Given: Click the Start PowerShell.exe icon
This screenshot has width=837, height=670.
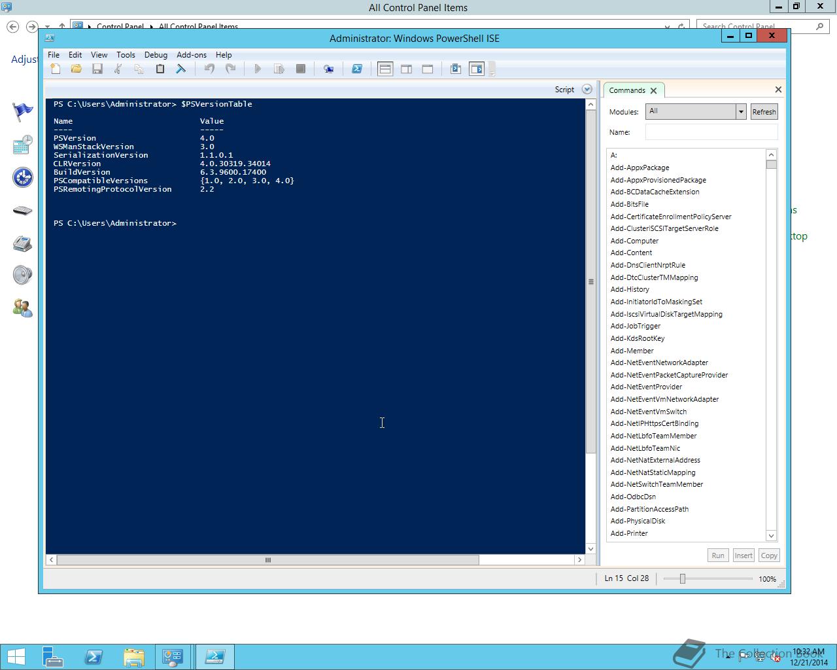Looking at the screenshot, I should tap(357, 69).
